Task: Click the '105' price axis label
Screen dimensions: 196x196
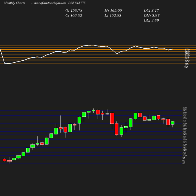Action: tap(185, 153)
